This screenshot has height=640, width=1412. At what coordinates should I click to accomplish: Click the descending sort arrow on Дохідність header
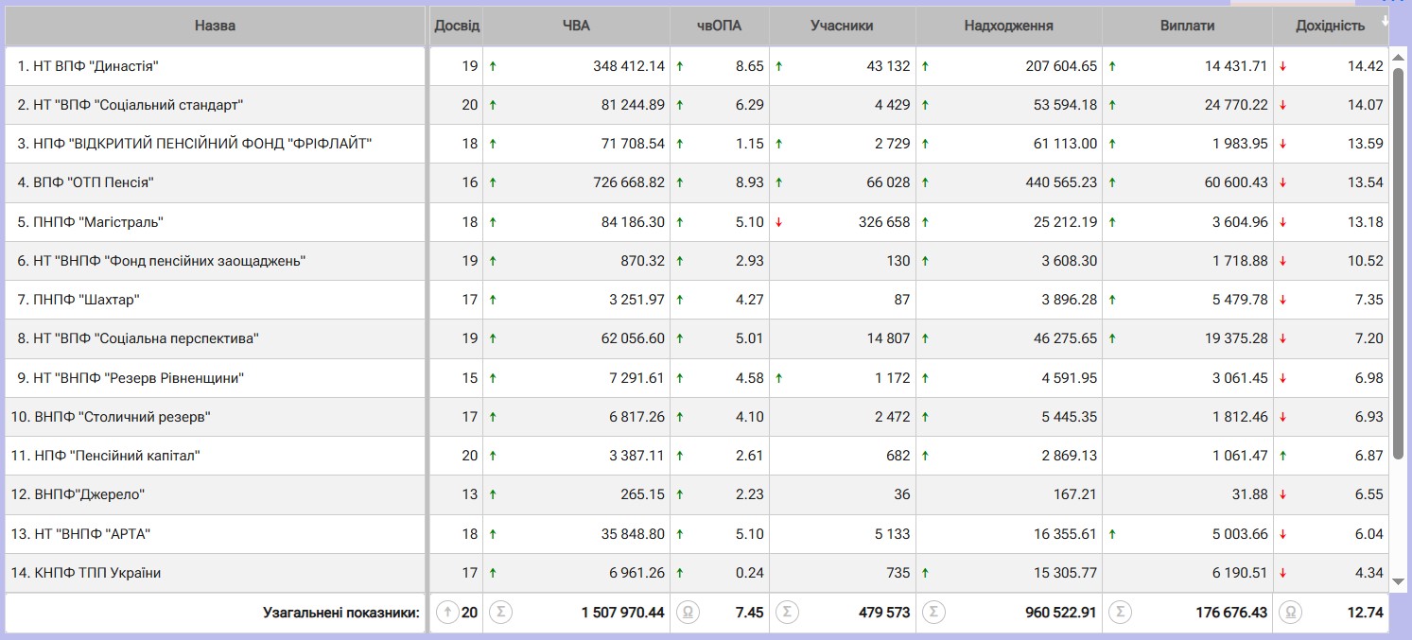point(1385,20)
